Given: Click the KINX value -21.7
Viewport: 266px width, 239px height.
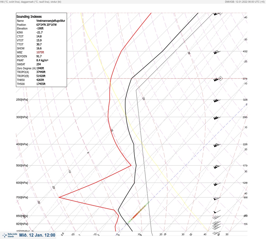Looking at the screenshot, I should click(x=39, y=32).
